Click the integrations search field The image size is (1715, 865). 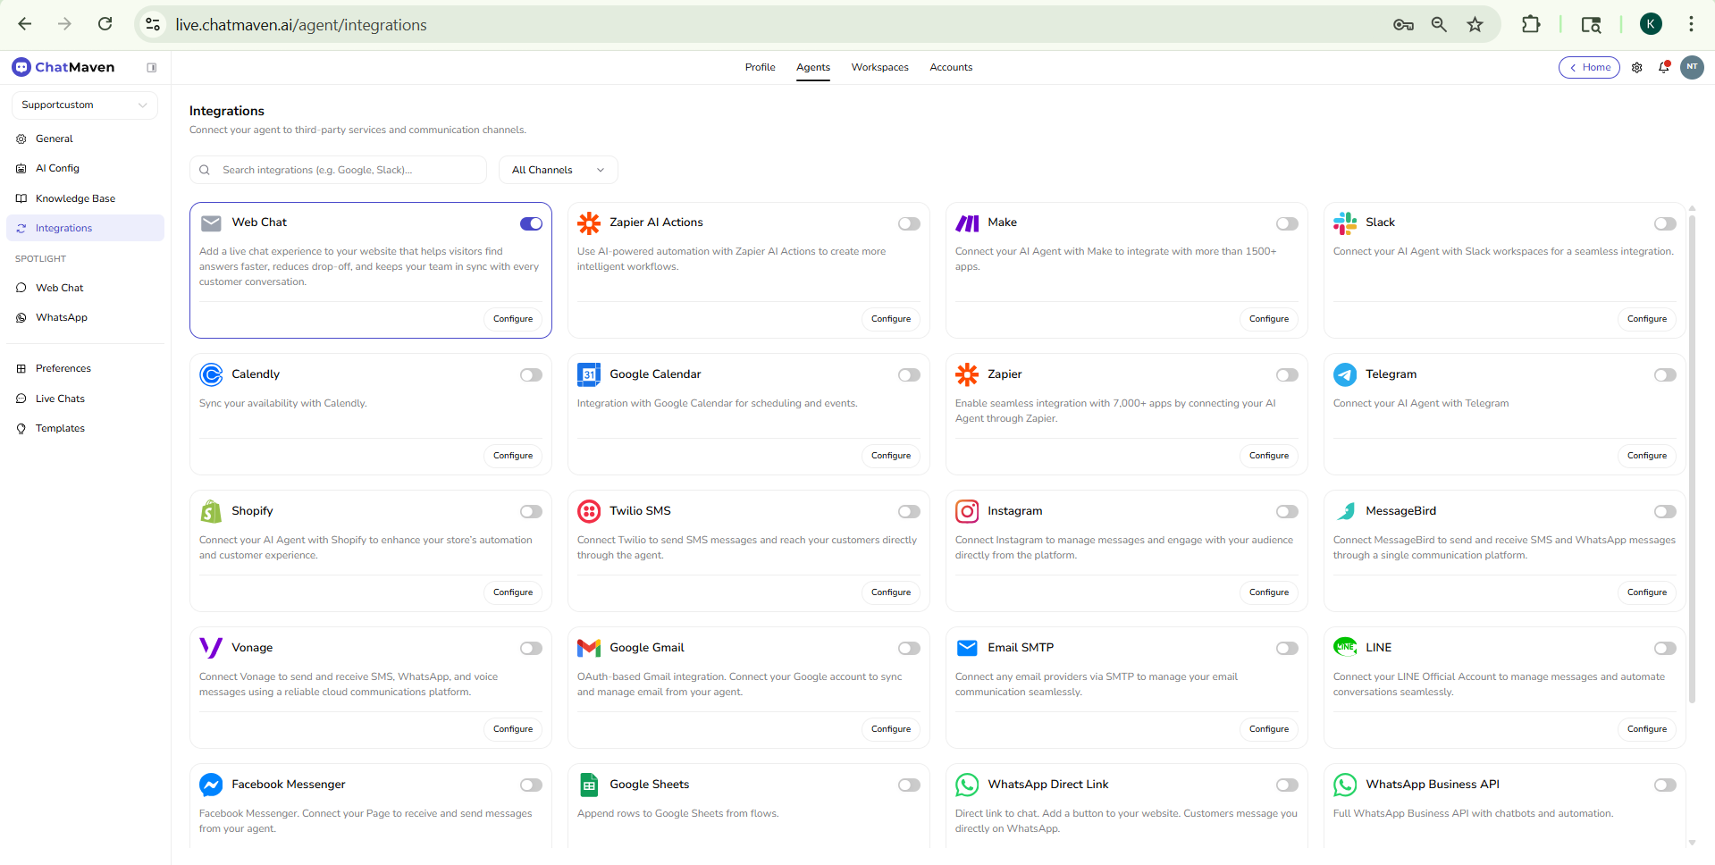point(338,169)
